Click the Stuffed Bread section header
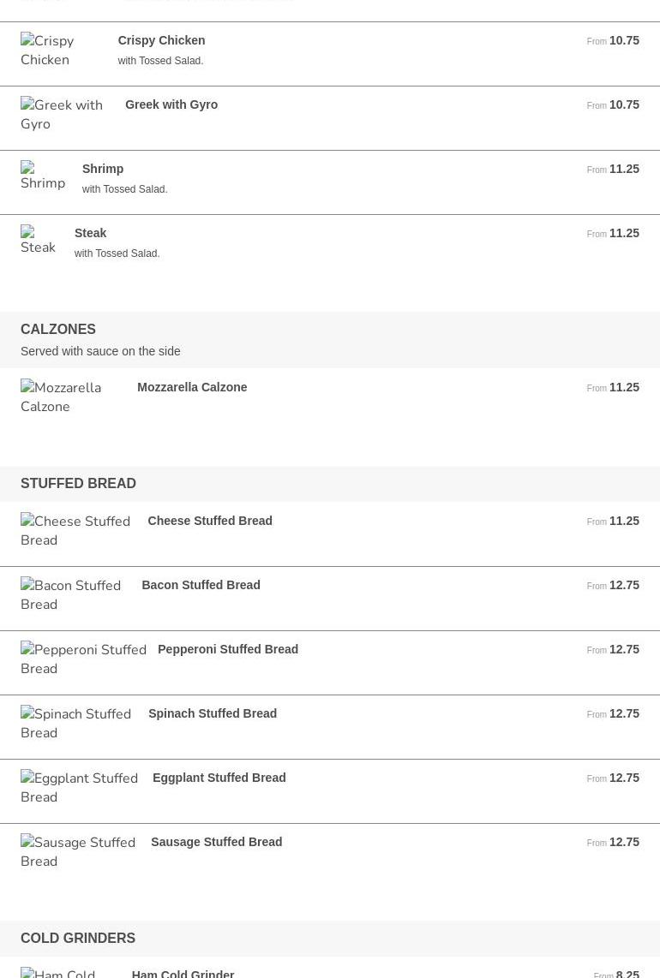Viewport: 660px width, 978px height. tap(78, 483)
